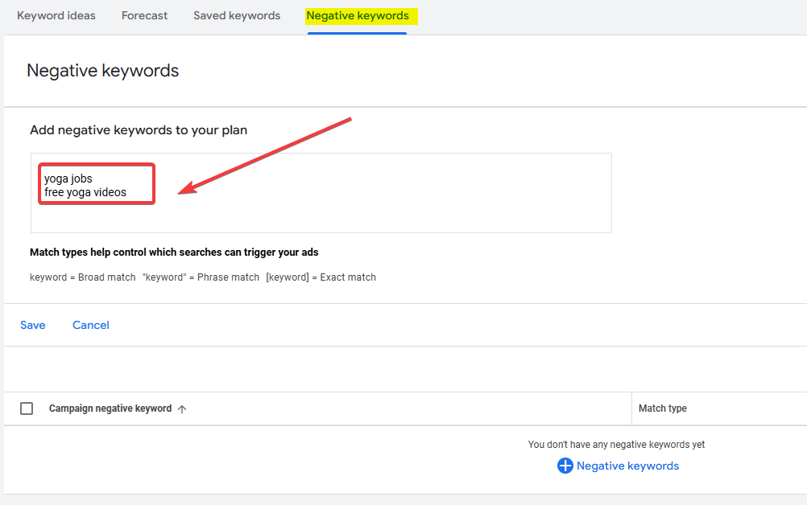Click the blue plus Negative keywords icon
The height and width of the screenshot is (505, 807).
(565, 466)
